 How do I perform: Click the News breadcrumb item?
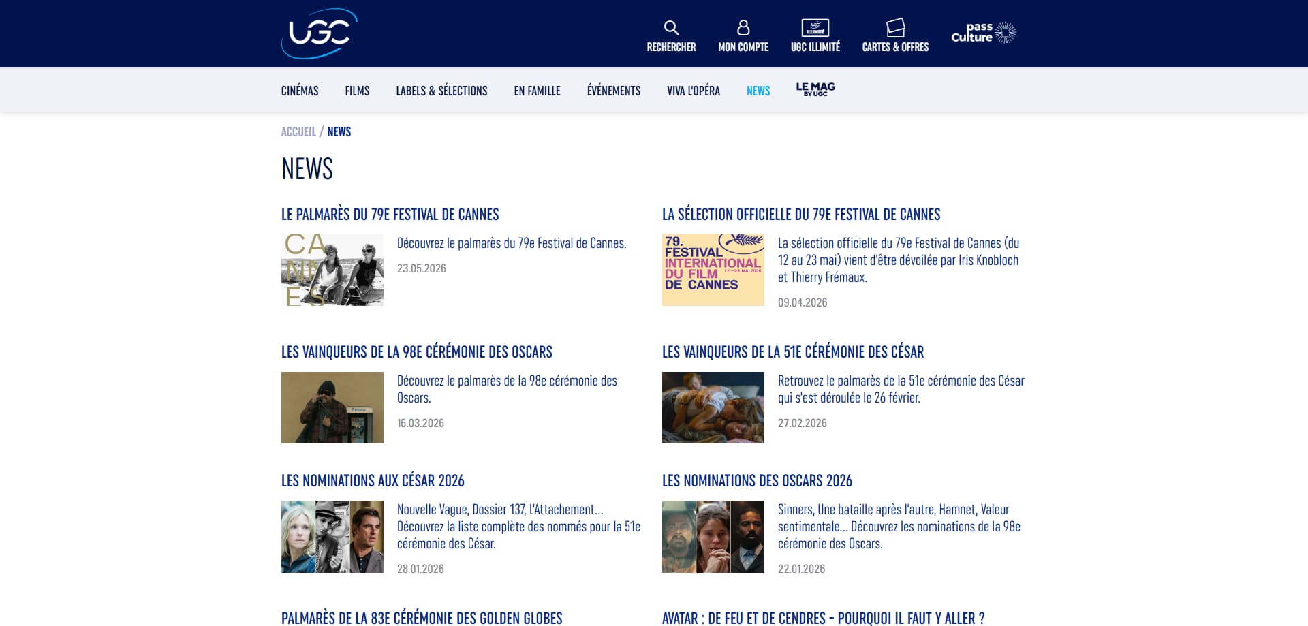[339, 131]
